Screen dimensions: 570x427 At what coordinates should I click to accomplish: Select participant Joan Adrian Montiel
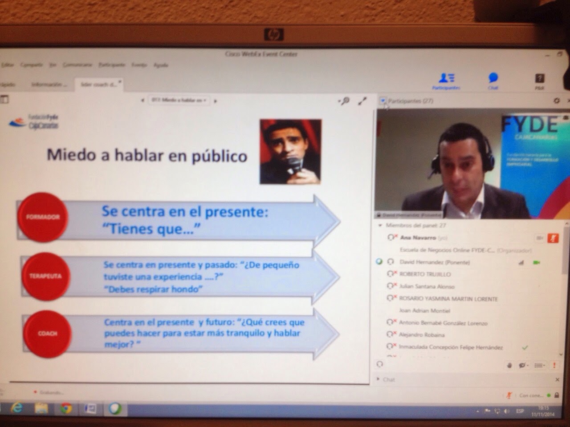pos(424,311)
